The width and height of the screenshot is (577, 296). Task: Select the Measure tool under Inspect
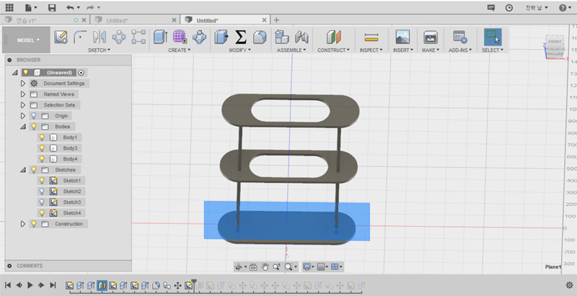(371, 37)
